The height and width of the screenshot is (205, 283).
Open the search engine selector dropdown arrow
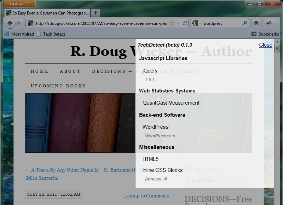pyautogui.click(x=200, y=23)
